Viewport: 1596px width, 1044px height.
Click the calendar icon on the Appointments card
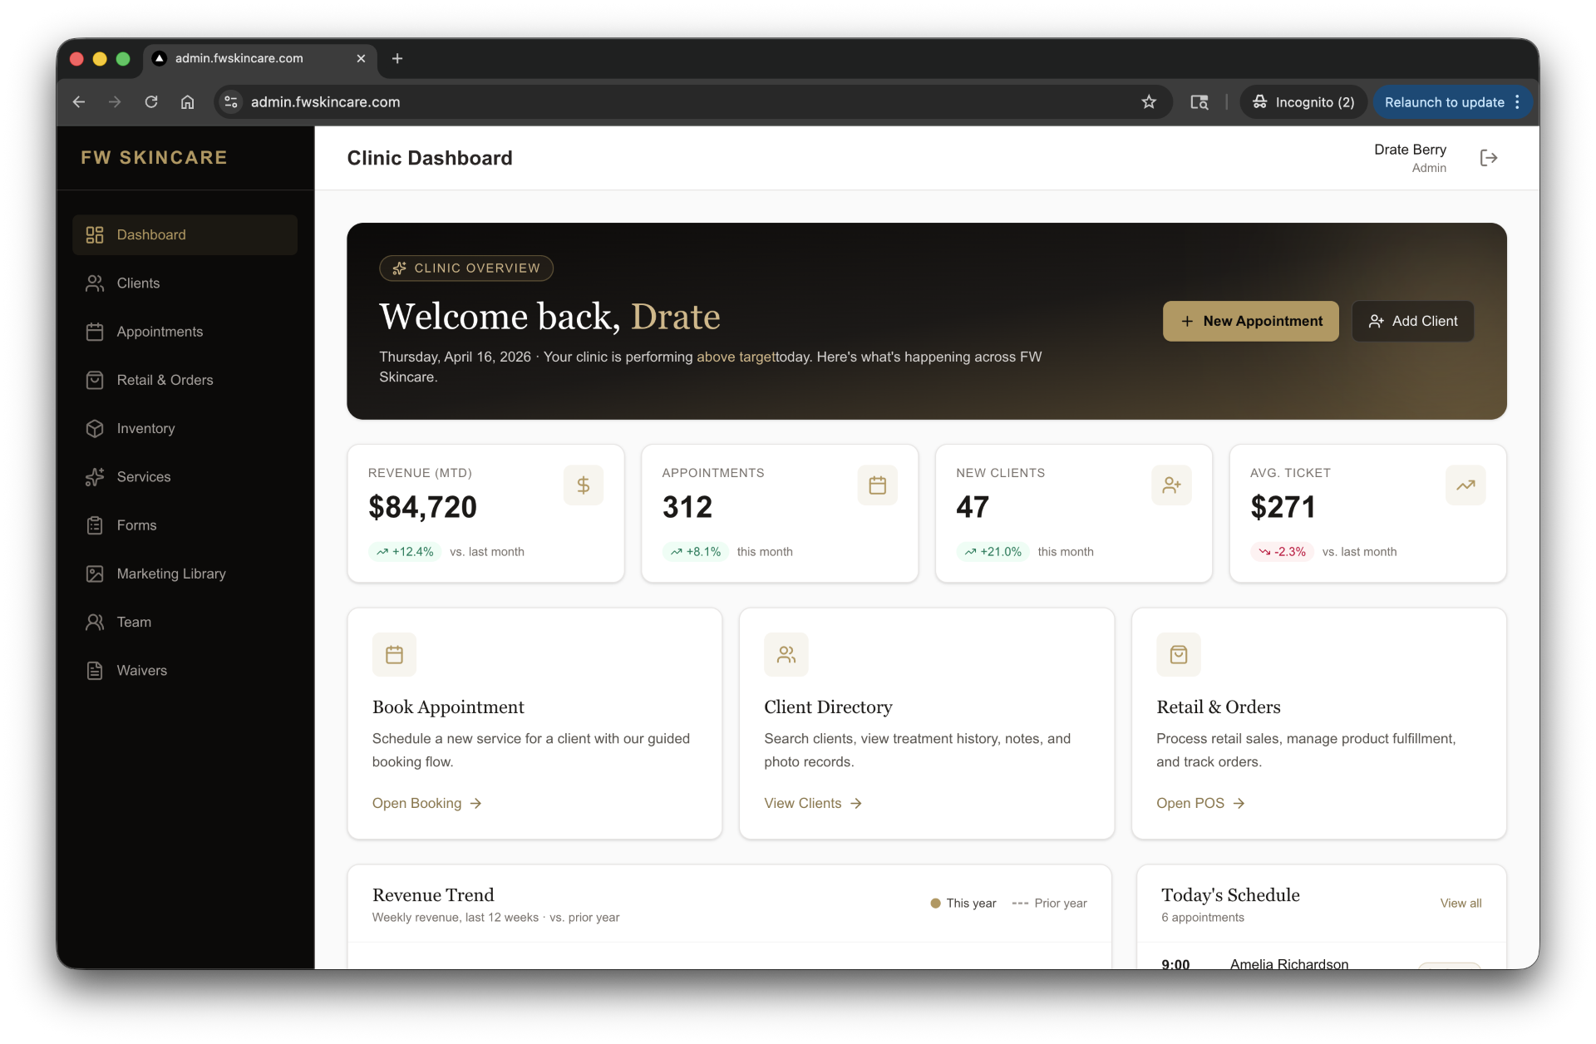point(878,485)
